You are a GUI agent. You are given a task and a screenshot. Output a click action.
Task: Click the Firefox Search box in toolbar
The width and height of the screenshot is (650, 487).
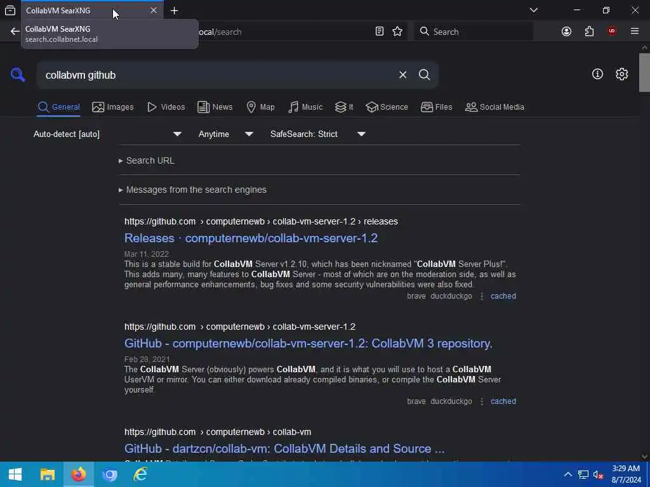tap(474, 32)
